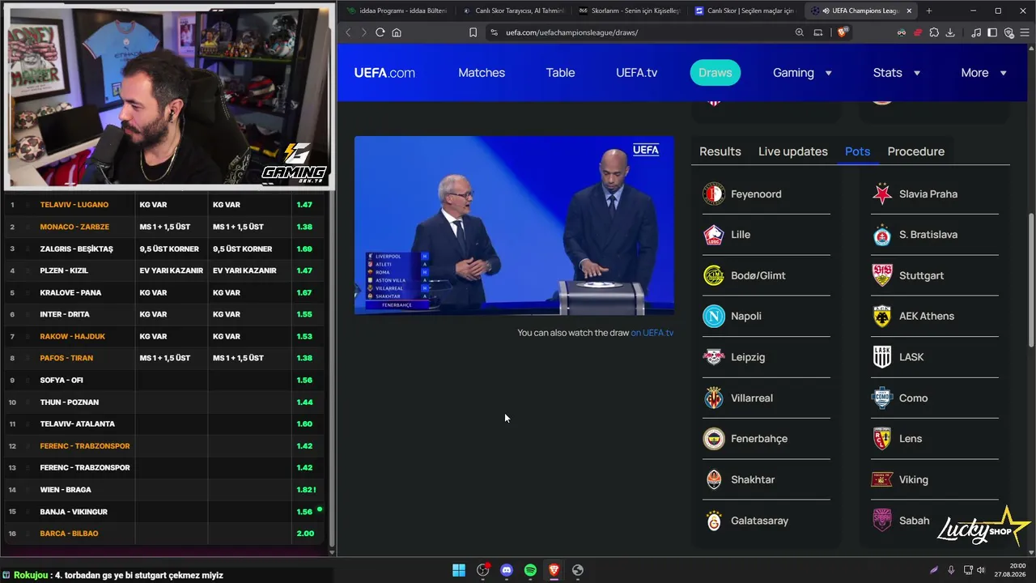
Task: Open the Villarreal team link
Action: pos(752,398)
